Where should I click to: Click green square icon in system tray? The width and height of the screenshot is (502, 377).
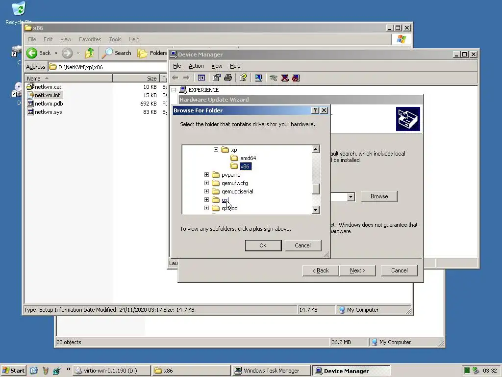[467, 371]
